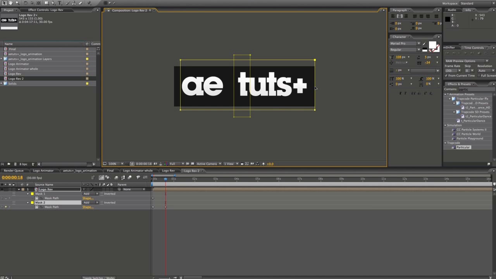Click the take snapshot camera icon
The image size is (496, 279).
(155, 164)
